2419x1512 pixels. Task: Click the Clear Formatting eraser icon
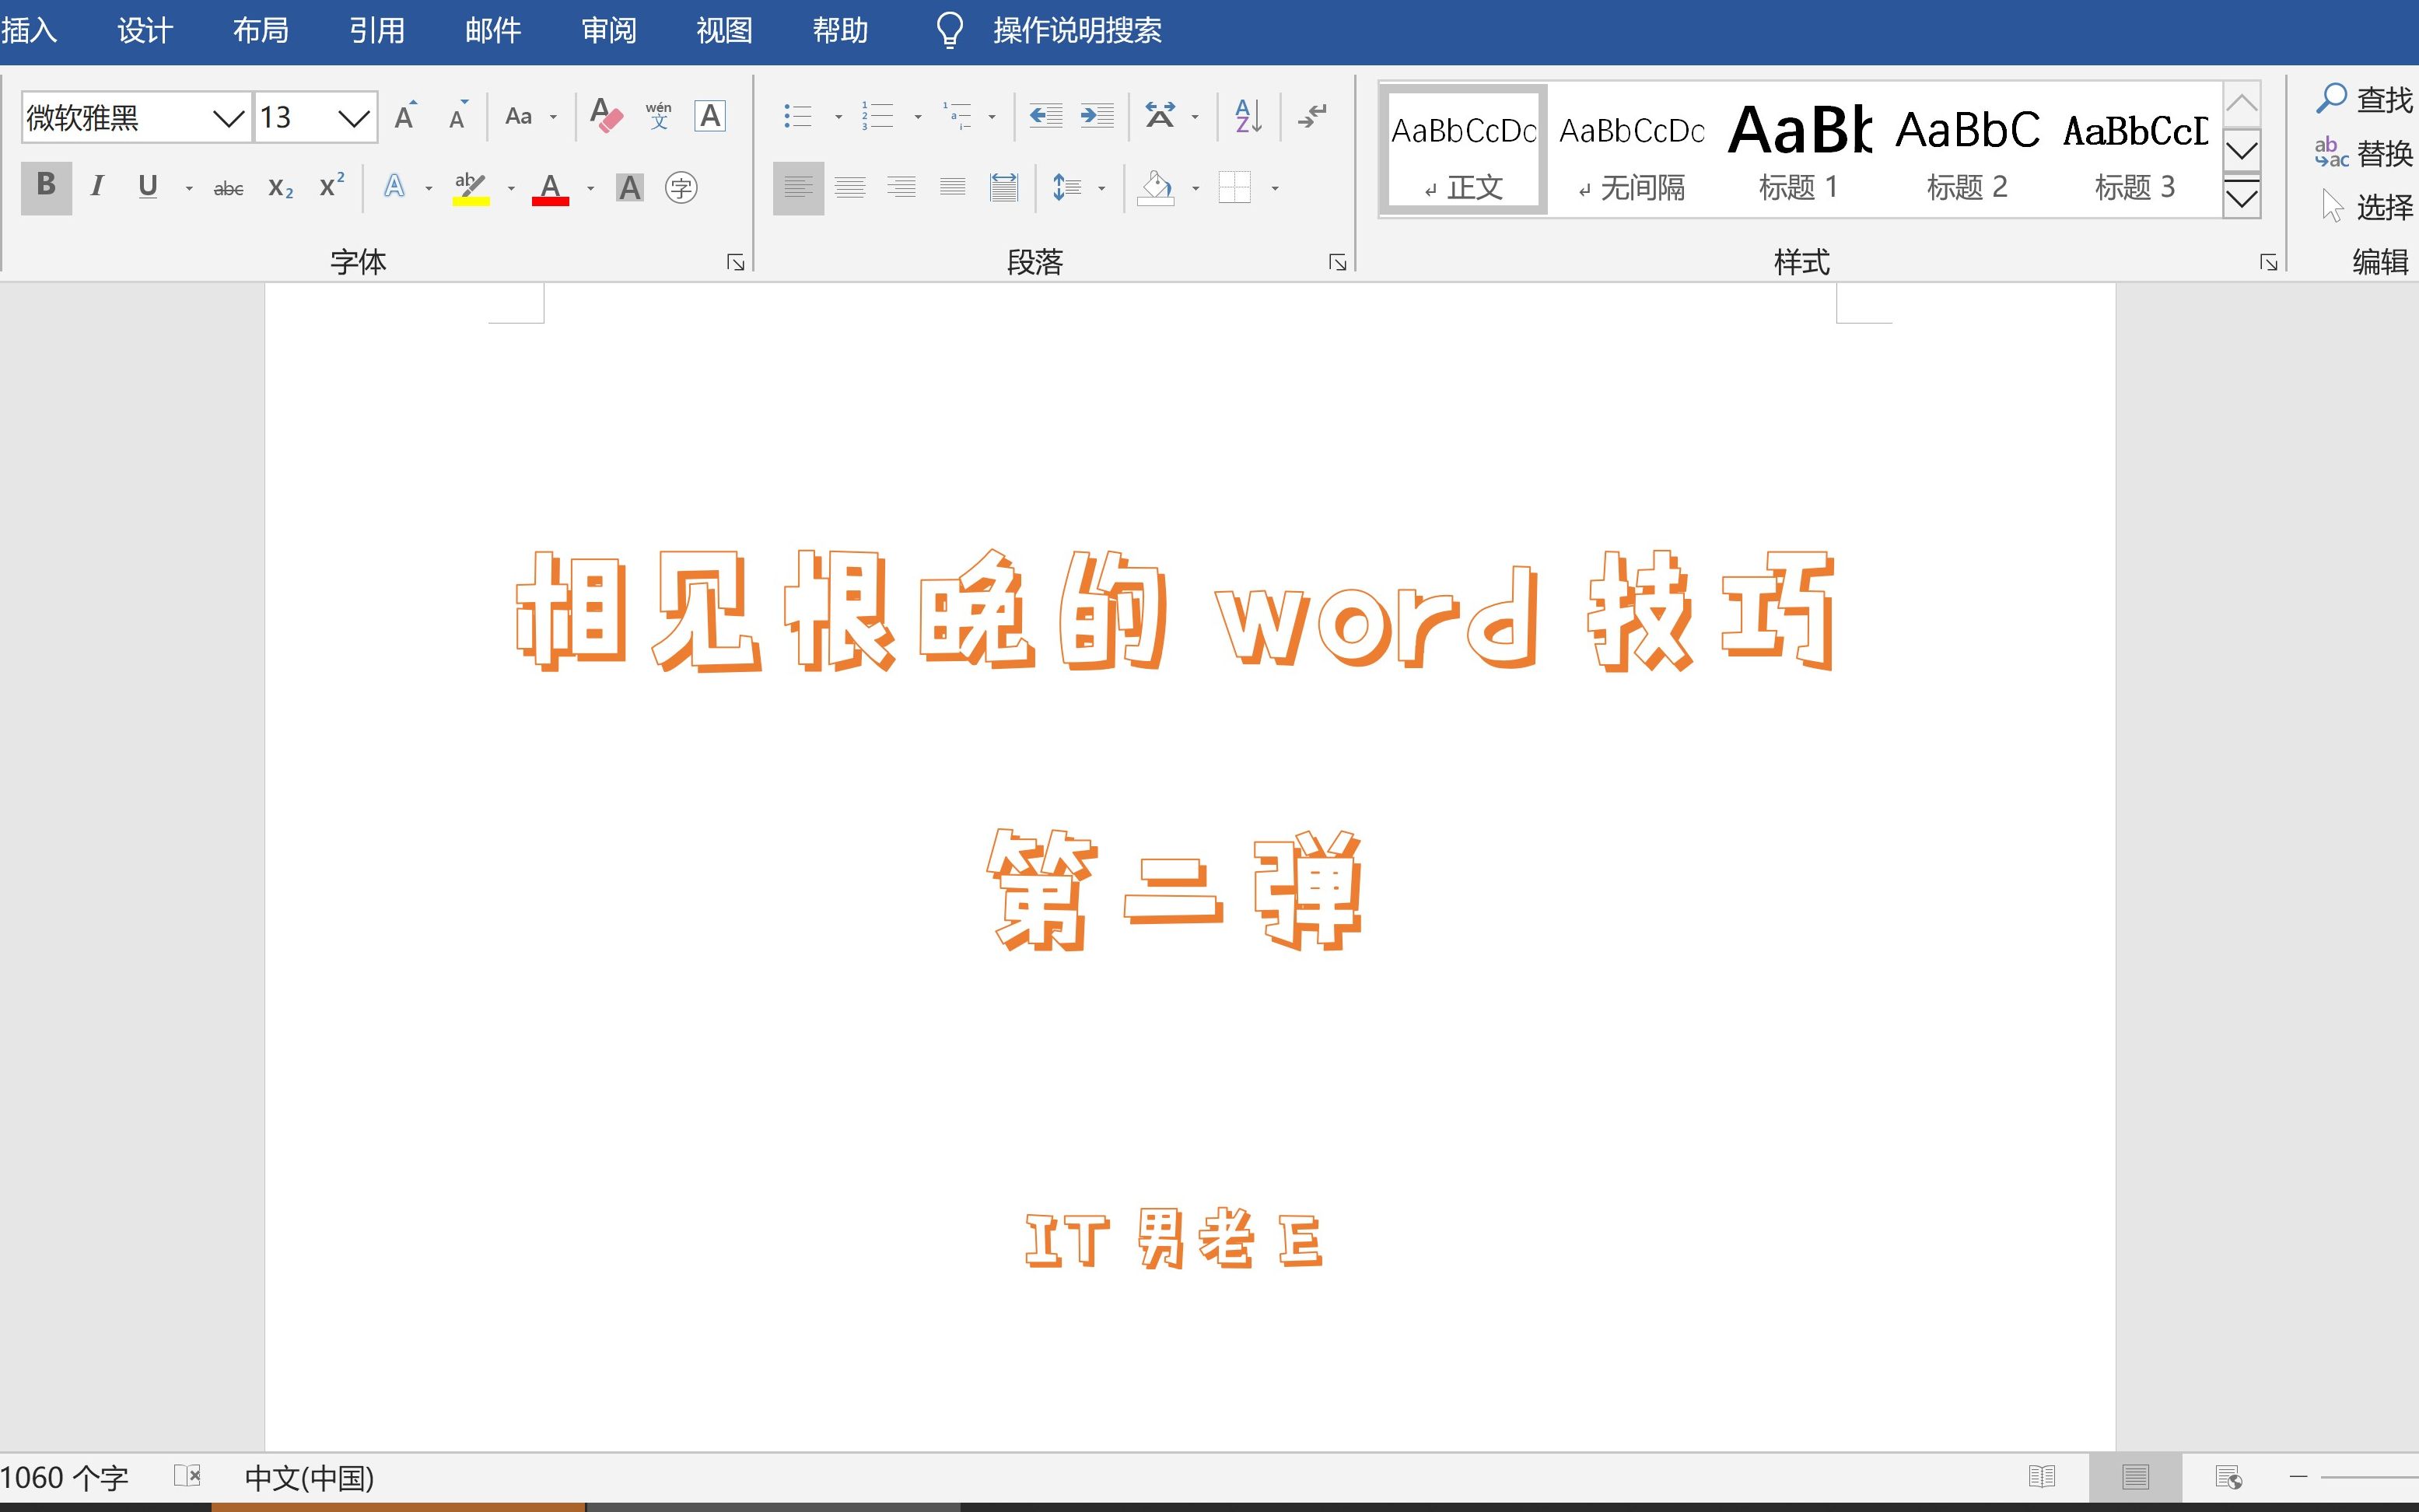click(606, 116)
